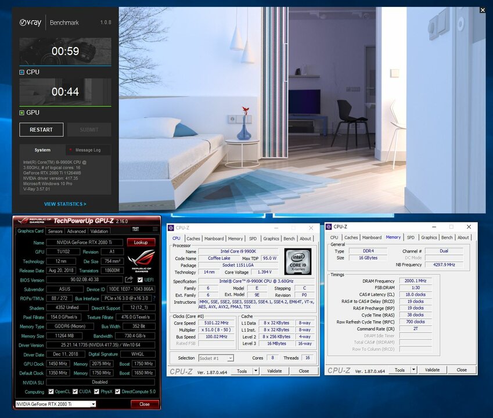The image size is (493, 418).
Task: Click the BIOS share/export icon in GPU-Z
Action: point(129,279)
